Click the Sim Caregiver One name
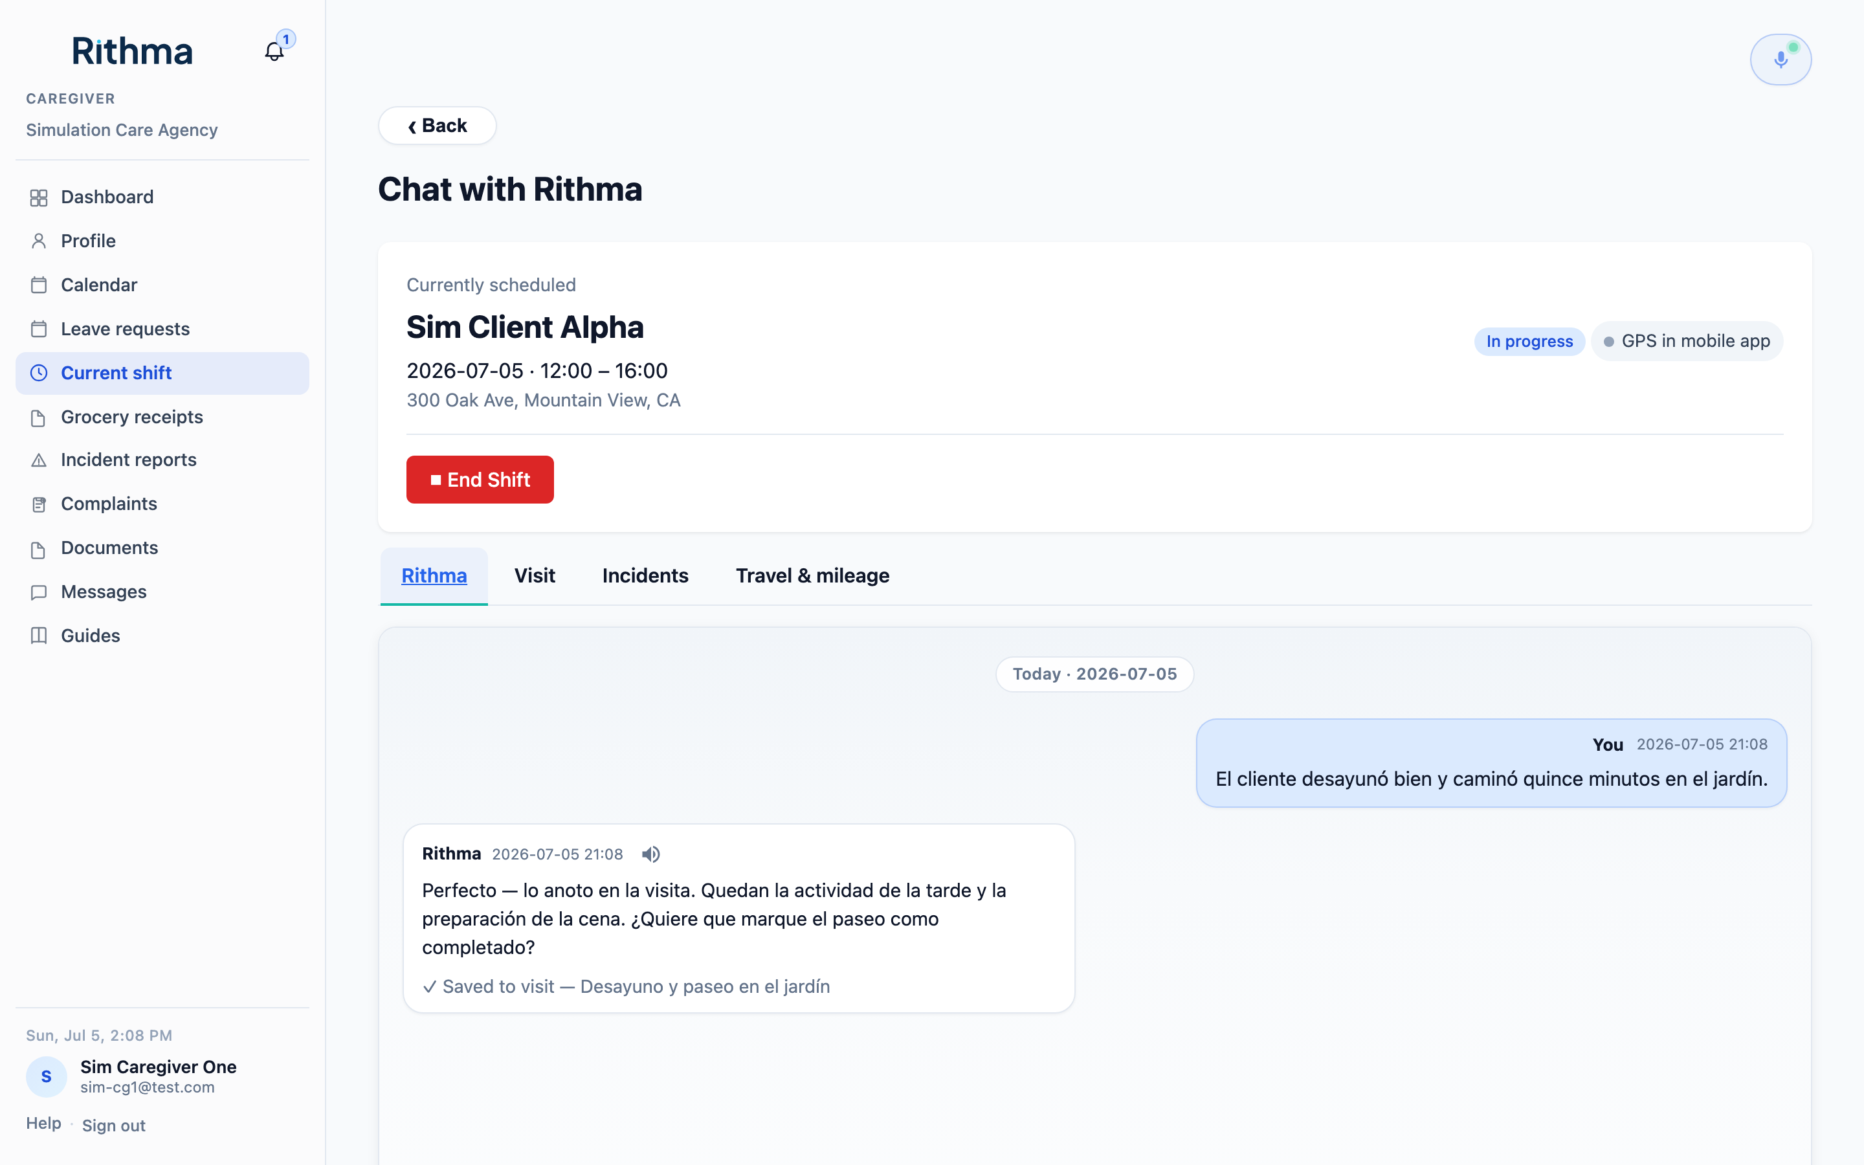 pyautogui.click(x=158, y=1067)
